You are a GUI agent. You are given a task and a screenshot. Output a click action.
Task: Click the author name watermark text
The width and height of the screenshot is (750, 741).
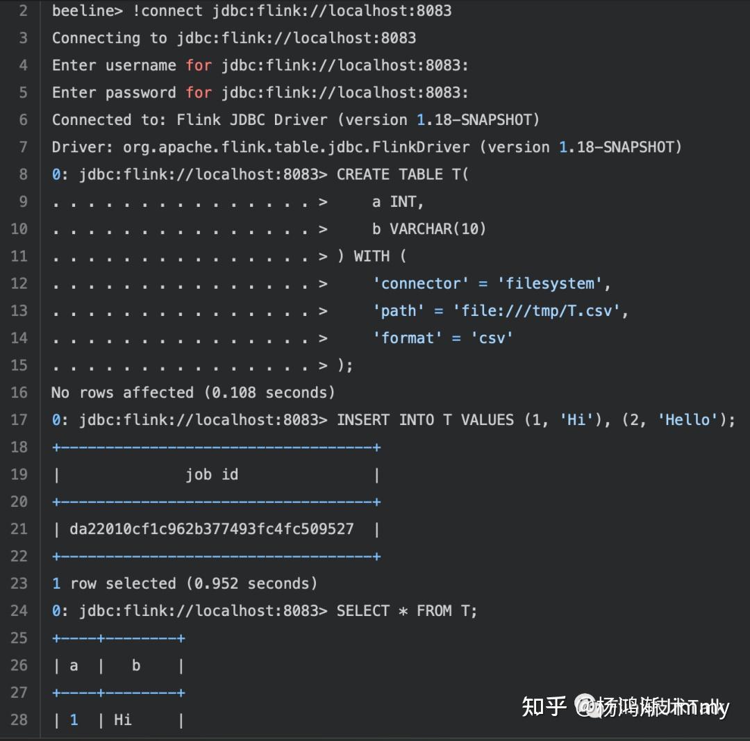click(x=652, y=707)
